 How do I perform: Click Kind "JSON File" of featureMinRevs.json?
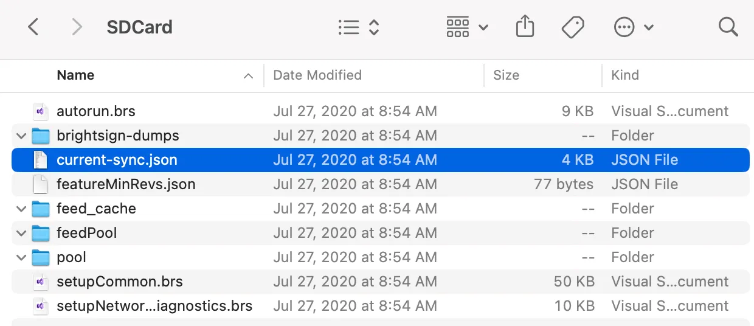coord(645,184)
